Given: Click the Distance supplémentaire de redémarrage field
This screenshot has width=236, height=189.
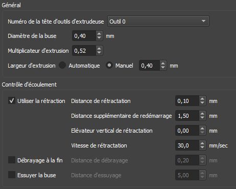Looking at the screenshot, I should (187, 116).
